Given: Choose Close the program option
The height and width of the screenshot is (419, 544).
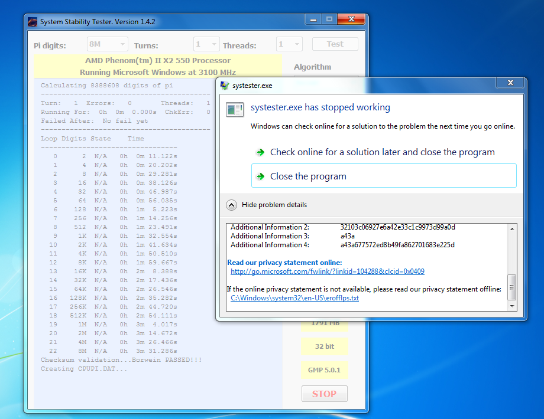Looking at the screenshot, I should (x=384, y=176).
